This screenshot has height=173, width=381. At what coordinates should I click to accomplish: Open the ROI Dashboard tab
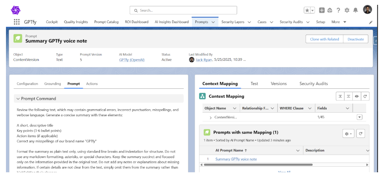point(136,22)
